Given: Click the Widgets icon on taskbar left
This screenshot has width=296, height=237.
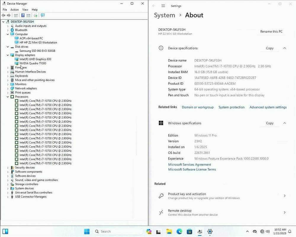Looking at the screenshot, I should pos(5,231).
